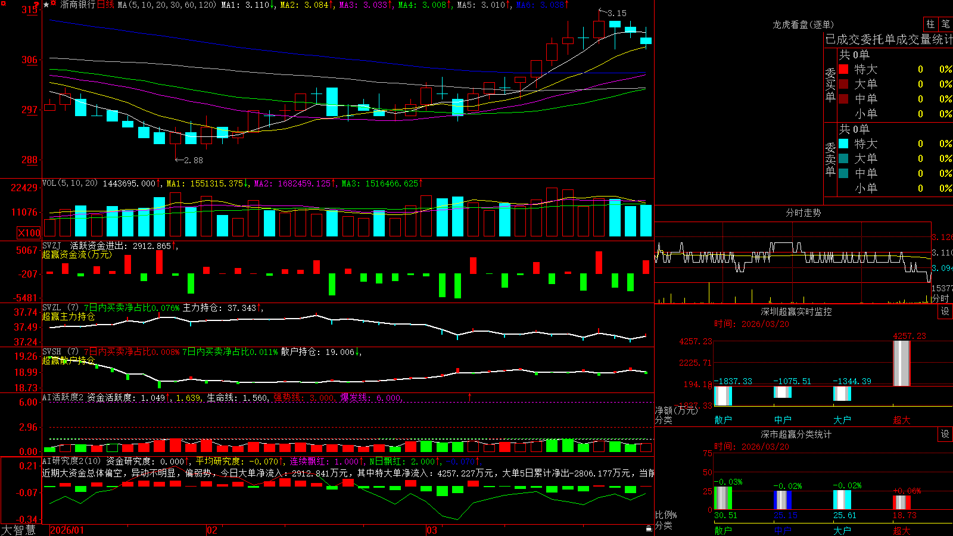The image size is (953, 536).
Task: Click the 日线 period label
Action: pyautogui.click(x=105, y=5)
